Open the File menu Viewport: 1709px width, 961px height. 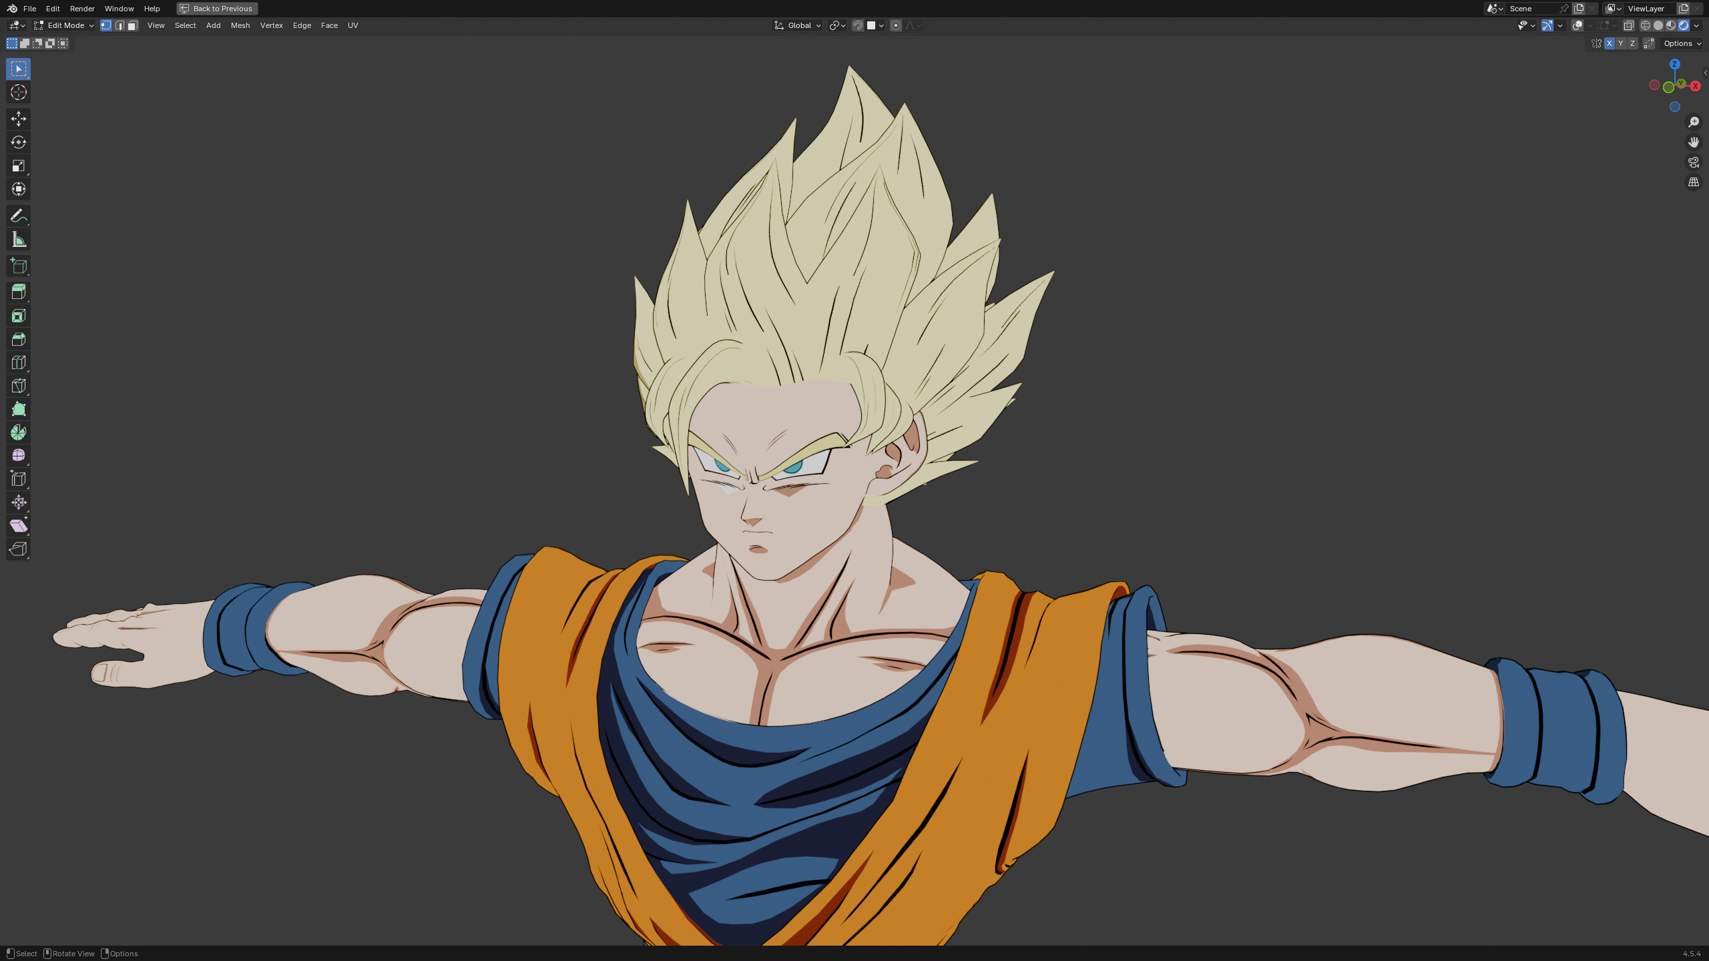[x=29, y=9]
